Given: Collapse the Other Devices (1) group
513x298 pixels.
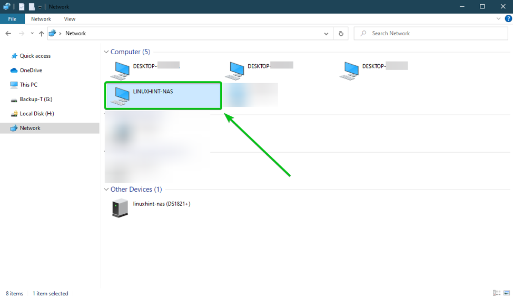Looking at the screenshot, I should click(x=106, y=189).
